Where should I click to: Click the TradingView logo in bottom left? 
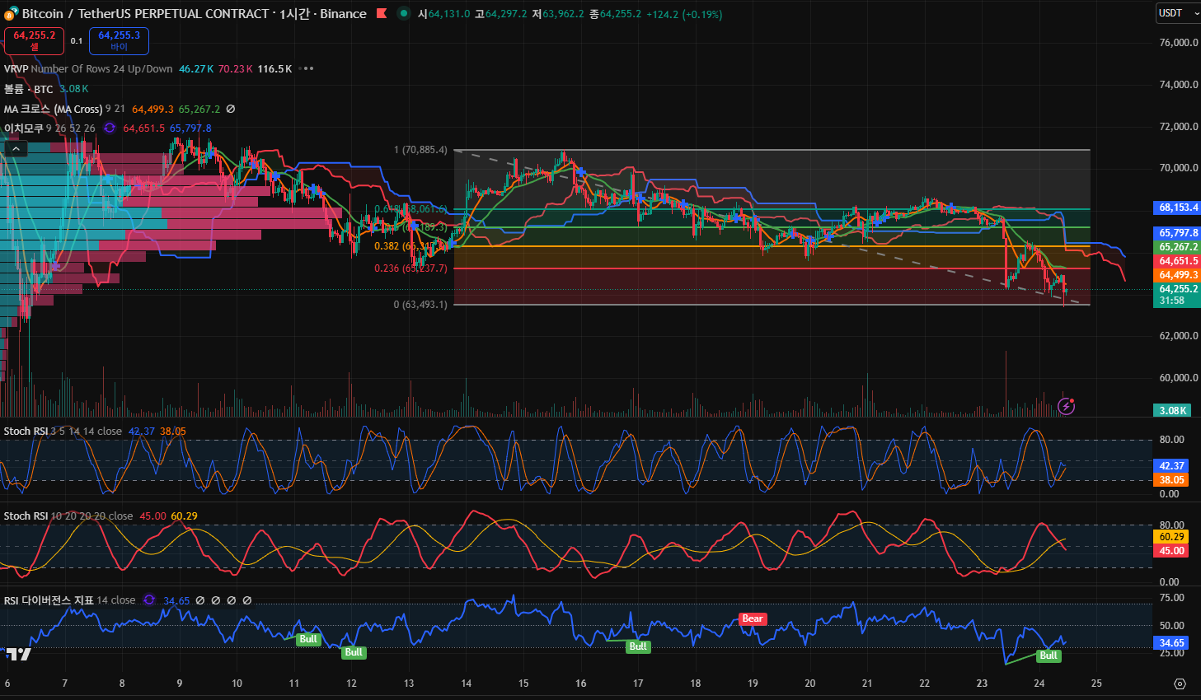18,654
